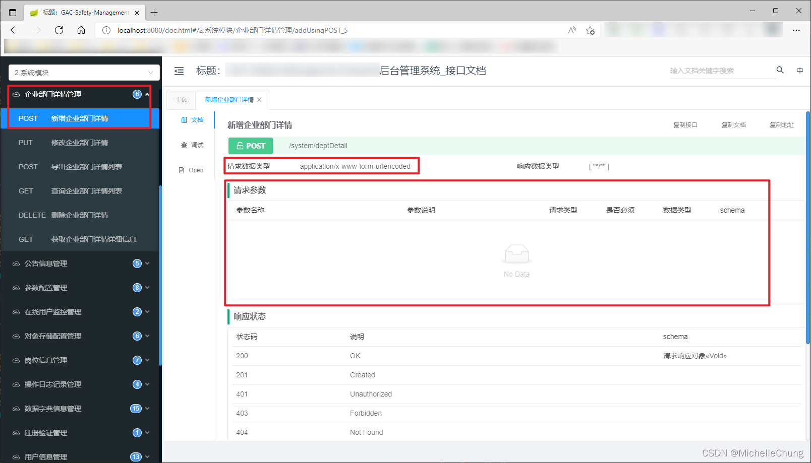Open the tab actions menu icon

pyautogui.click(x=13, y=13)
